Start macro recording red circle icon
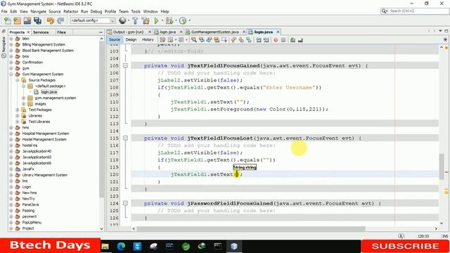Viewport: 450px width, 253px height. 276,40
